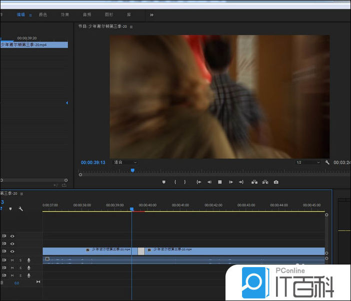Click the Add Marker icon in Program monitor
The height and width of the screenshot is (301, 351).
163,182
